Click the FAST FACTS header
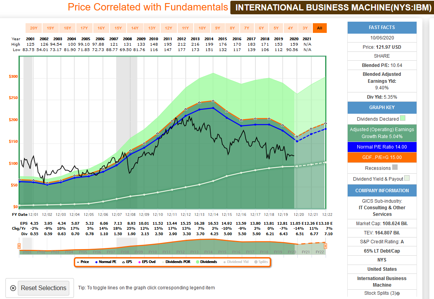Viewport: 434px width, 299px height. pos(382,27)
